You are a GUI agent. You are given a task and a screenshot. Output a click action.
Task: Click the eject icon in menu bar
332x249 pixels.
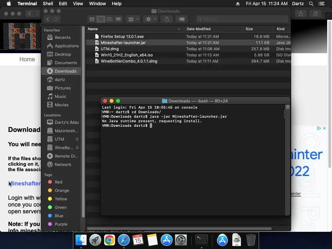pyautogui.click(x=238, y=4)
